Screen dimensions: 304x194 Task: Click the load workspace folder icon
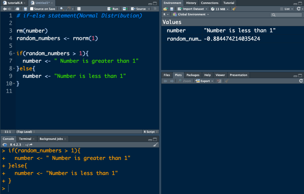(x=165, y=9)
